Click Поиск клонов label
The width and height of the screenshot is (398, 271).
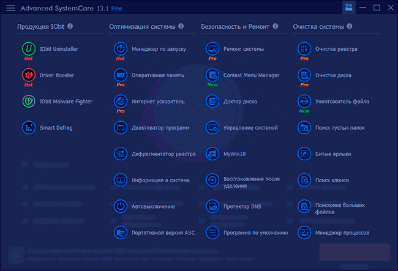[332, 180]
